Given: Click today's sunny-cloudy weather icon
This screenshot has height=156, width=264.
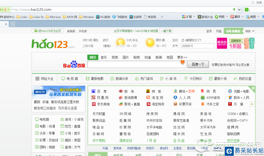Looking at the screenshot, I should [121, 43].
